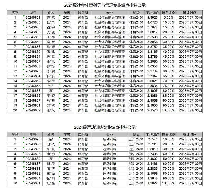Image resolution: width=210 pixels, height=190 pixels.
Task: Click the name cell 郭*程
Action: coord(51,164)
